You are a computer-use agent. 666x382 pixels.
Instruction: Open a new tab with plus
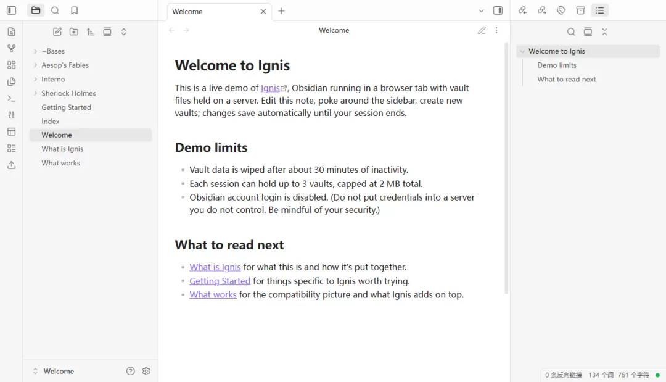(281, 11)
